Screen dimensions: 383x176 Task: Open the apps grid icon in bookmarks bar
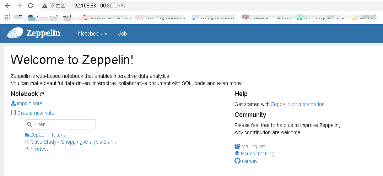point(7,17)
